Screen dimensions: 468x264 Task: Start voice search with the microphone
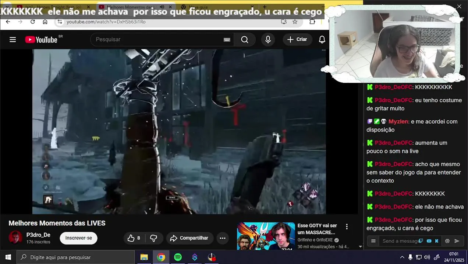[268, 40]
